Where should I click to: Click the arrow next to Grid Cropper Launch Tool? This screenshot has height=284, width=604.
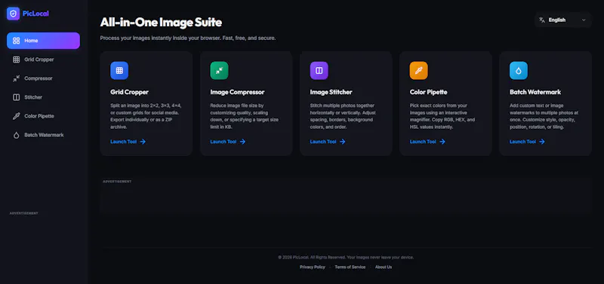click(143, 142)
